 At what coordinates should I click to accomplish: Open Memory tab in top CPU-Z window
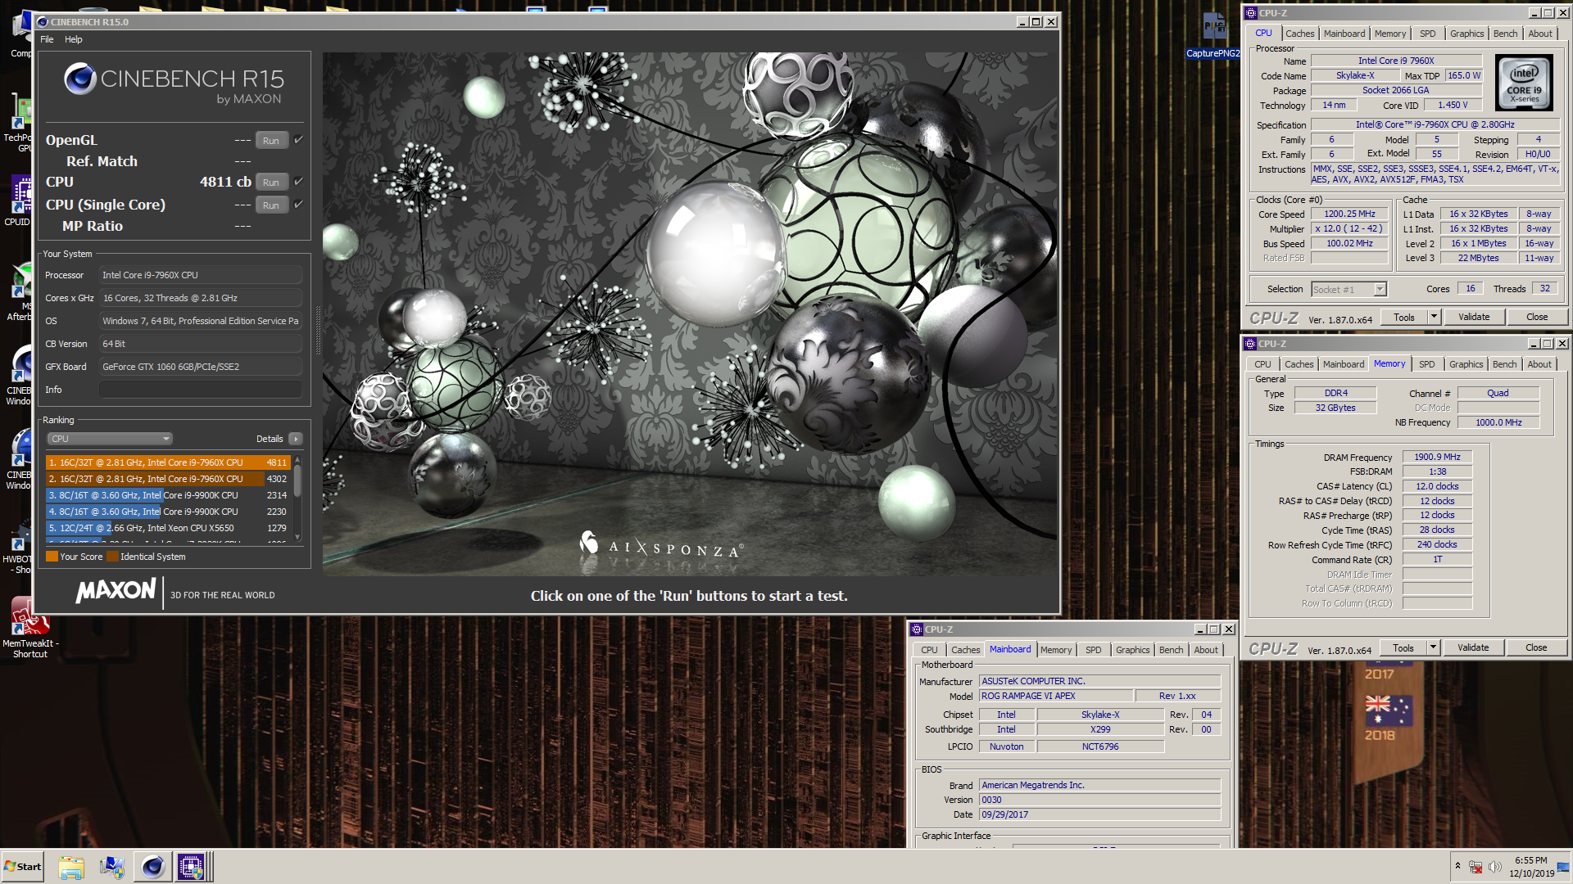tap(1390, 34)
